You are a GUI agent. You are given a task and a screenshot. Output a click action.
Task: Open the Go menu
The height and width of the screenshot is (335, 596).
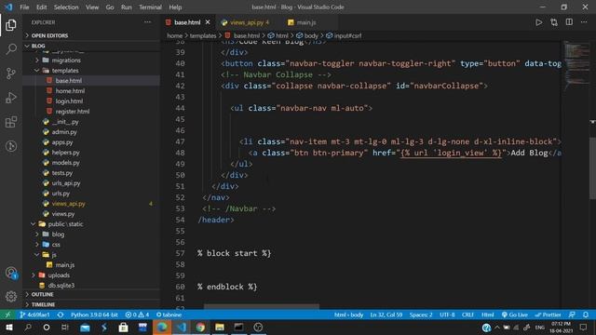pyautogui.click(x=110, y=7)
